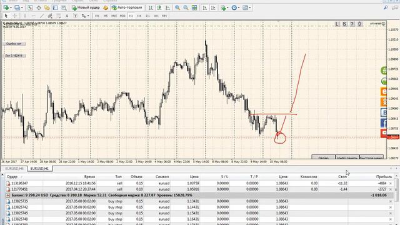400x225 pixels.
Task: Open the arrows objects dropdown
Action: pos(85,16)
